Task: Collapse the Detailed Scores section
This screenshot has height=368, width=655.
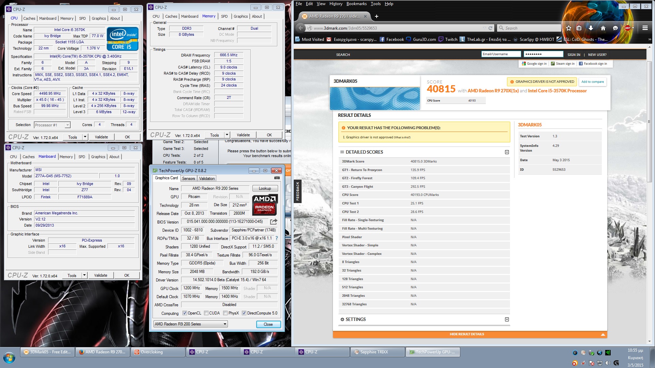Action: pos(507,152)
